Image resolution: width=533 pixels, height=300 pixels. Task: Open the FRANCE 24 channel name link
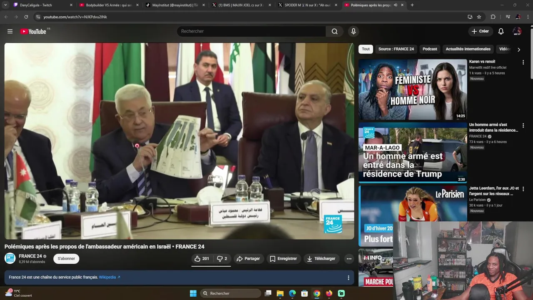click(30, 256)
